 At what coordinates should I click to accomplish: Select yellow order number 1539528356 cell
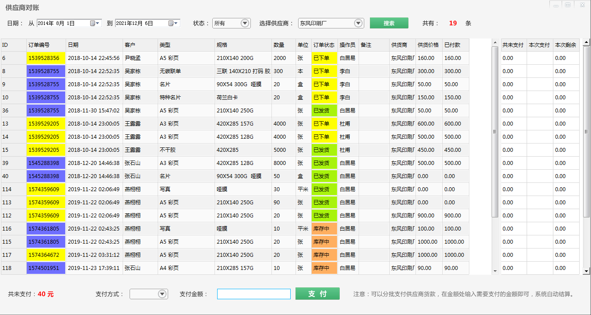(46, 58)
